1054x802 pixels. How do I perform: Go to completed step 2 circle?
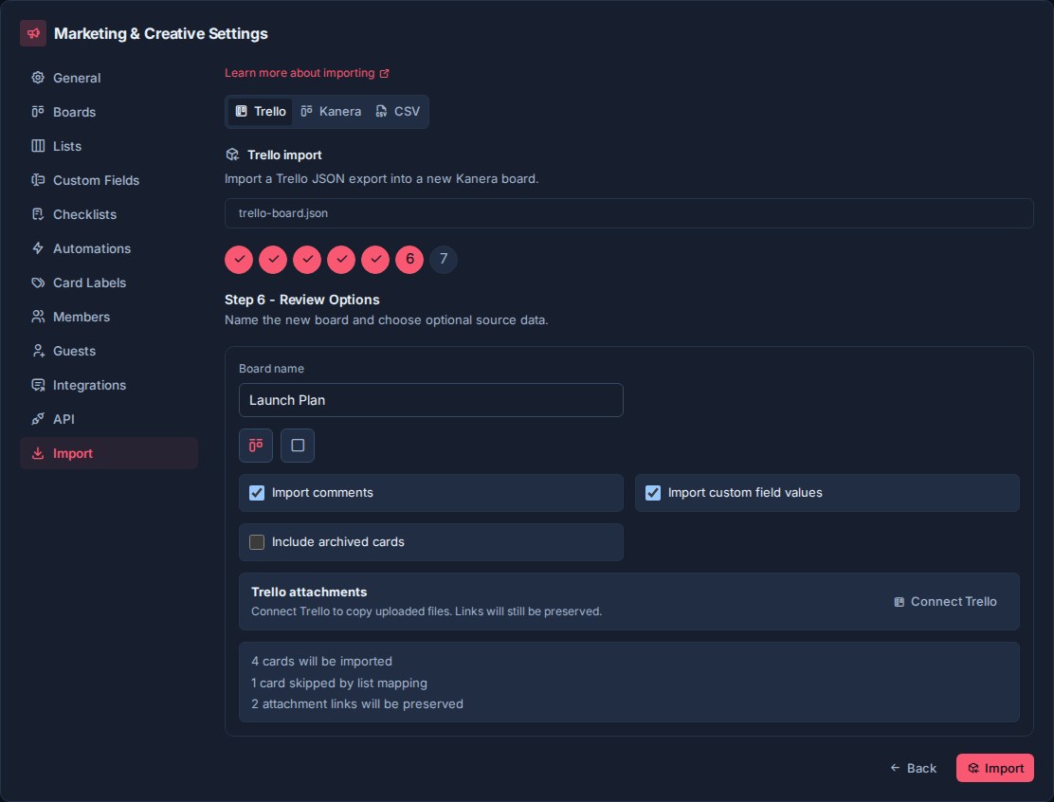(273, 260)
